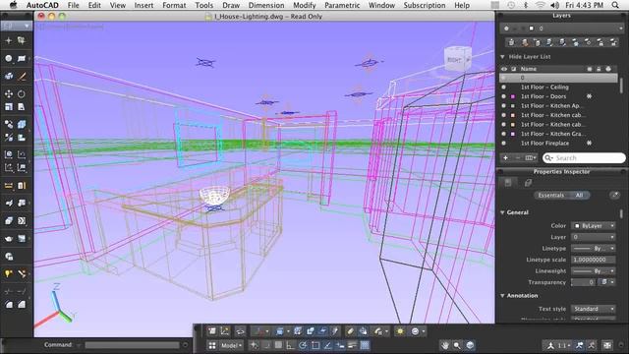Viewport: 629px width, 354px height.
Task: Click the Command line input field
Action: click(x=132, y=345)
